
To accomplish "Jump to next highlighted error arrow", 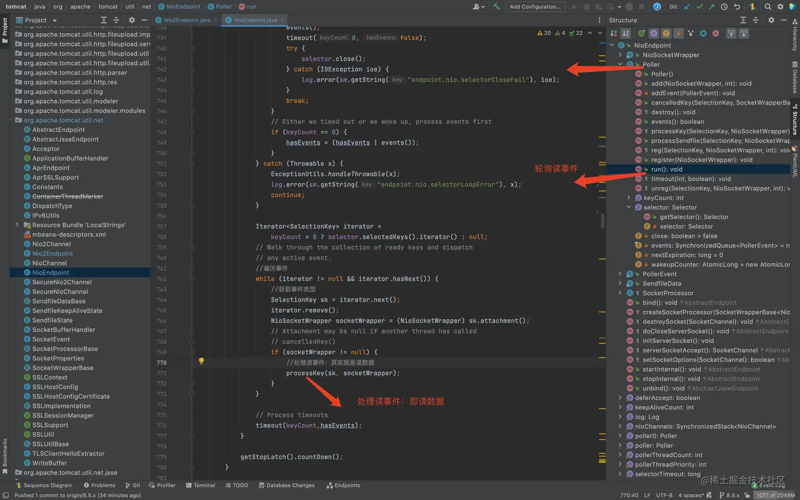I will coord(600,33).
